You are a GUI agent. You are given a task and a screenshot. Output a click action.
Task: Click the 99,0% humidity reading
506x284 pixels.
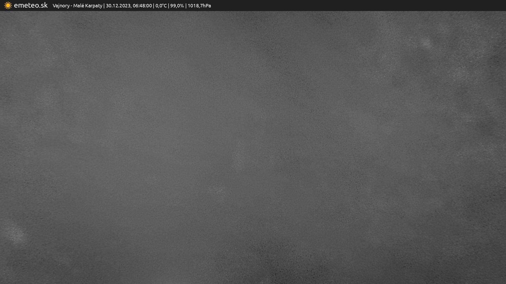click(177, 6)
